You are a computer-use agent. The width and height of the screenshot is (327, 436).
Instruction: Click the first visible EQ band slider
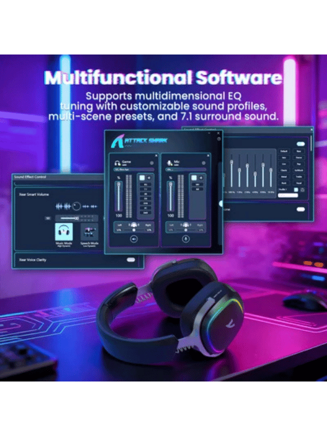[232, 171]
